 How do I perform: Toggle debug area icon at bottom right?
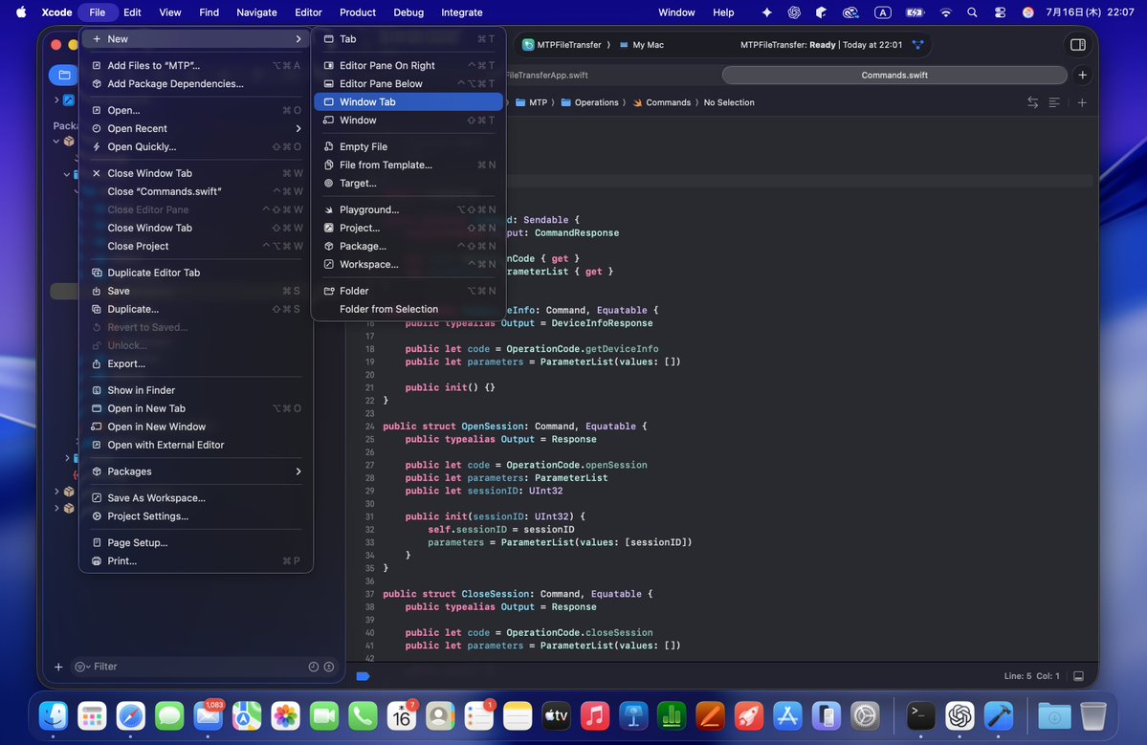pyautogui.click(x=1078, y=676)
